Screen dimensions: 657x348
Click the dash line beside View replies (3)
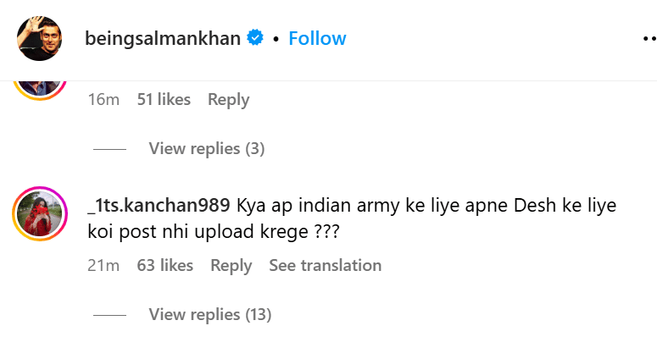coord(109,149)
